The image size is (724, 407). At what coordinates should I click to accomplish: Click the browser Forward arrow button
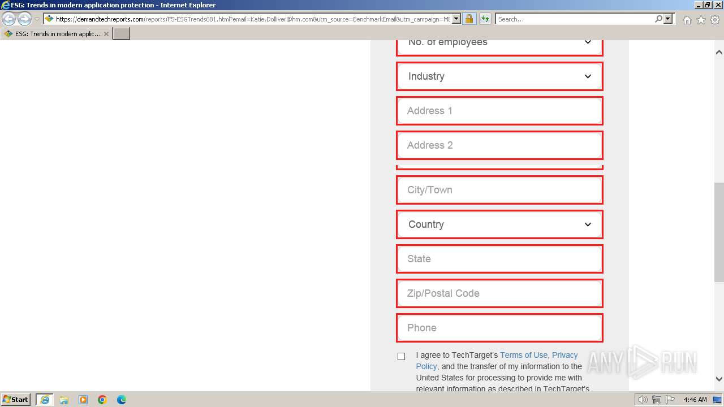[24, 19]
